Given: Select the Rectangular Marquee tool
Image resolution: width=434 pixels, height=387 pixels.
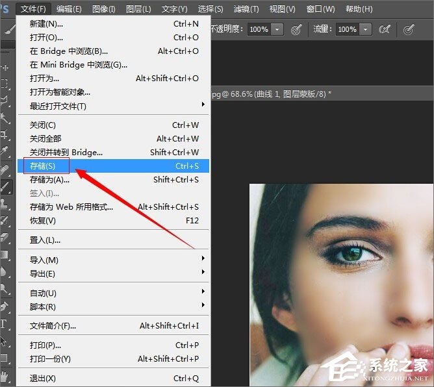Looking at the screenshot, I should coord(5,83).
